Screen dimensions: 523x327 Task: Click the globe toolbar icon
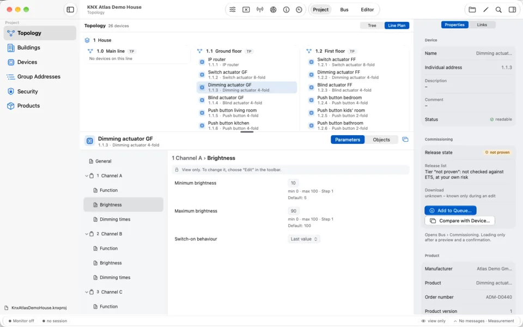273,10
